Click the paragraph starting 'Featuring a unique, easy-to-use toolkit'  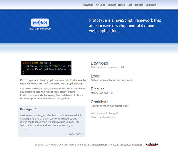point(53,94)
